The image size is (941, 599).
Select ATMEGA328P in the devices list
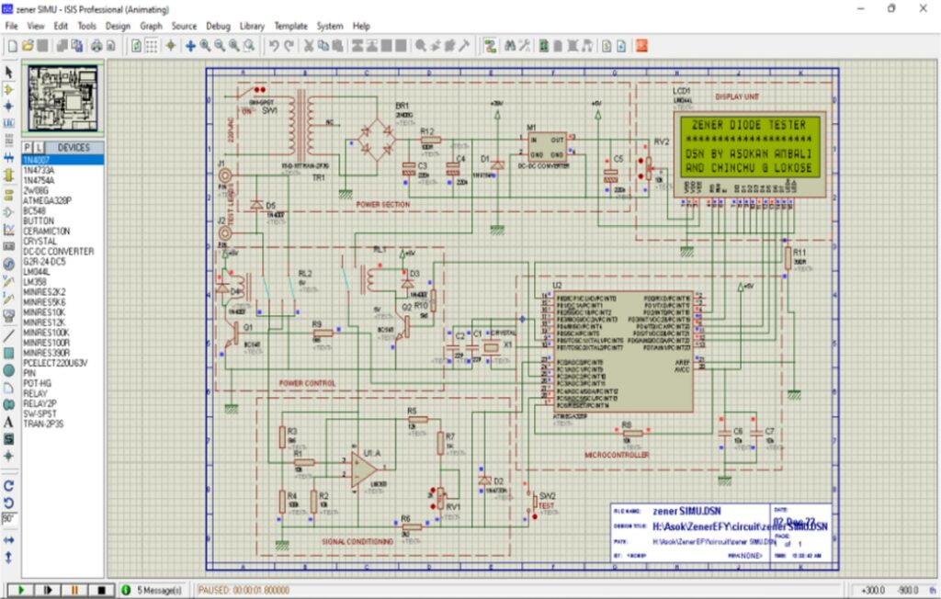[x=47, y=199]
